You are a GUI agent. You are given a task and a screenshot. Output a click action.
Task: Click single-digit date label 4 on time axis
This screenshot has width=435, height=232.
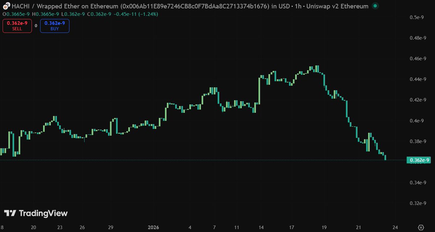[x=190, y=228]
